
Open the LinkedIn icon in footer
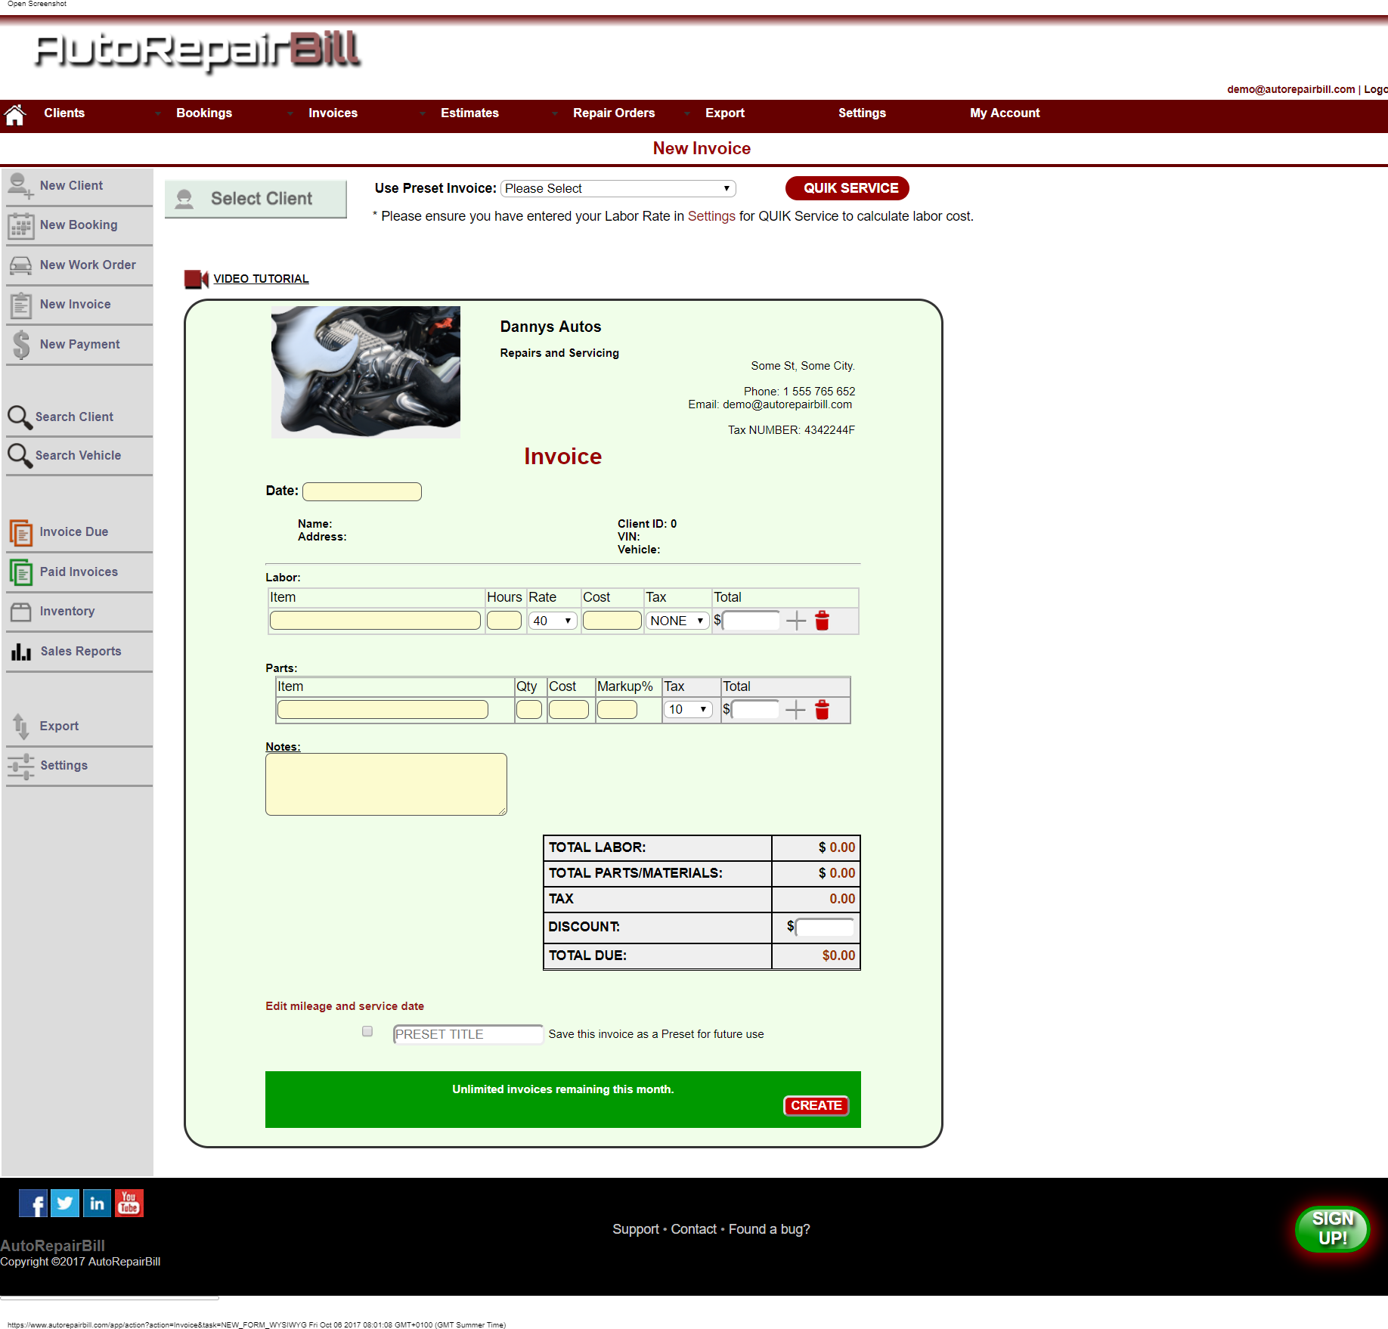click(x=97, y=1204)
